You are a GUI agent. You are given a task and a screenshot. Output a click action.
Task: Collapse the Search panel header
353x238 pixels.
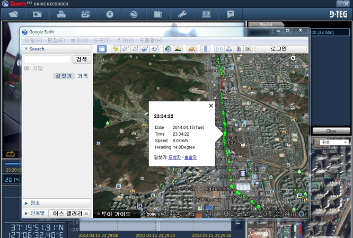coord(57,49)
